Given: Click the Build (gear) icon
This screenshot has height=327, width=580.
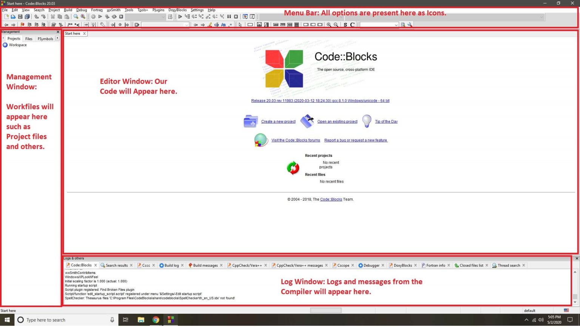Looking at the screenshot, I should (93, 17).
